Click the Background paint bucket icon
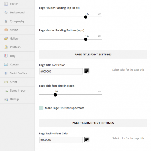The height and width of the screenshot is (151, 151). (6, 12)
